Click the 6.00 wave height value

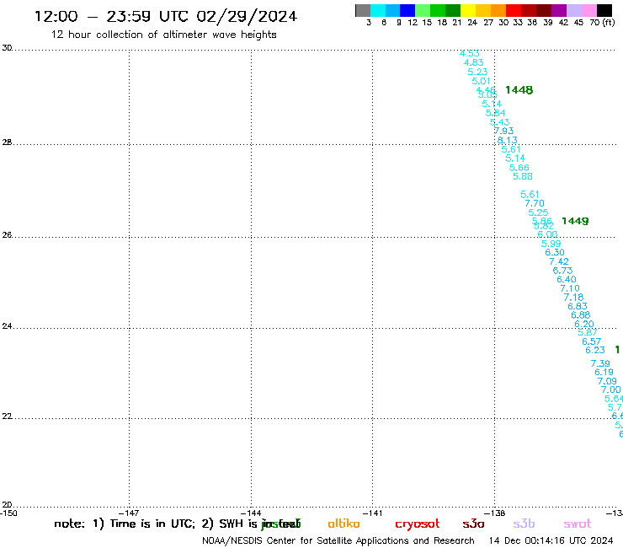click(x=547, y=234)
